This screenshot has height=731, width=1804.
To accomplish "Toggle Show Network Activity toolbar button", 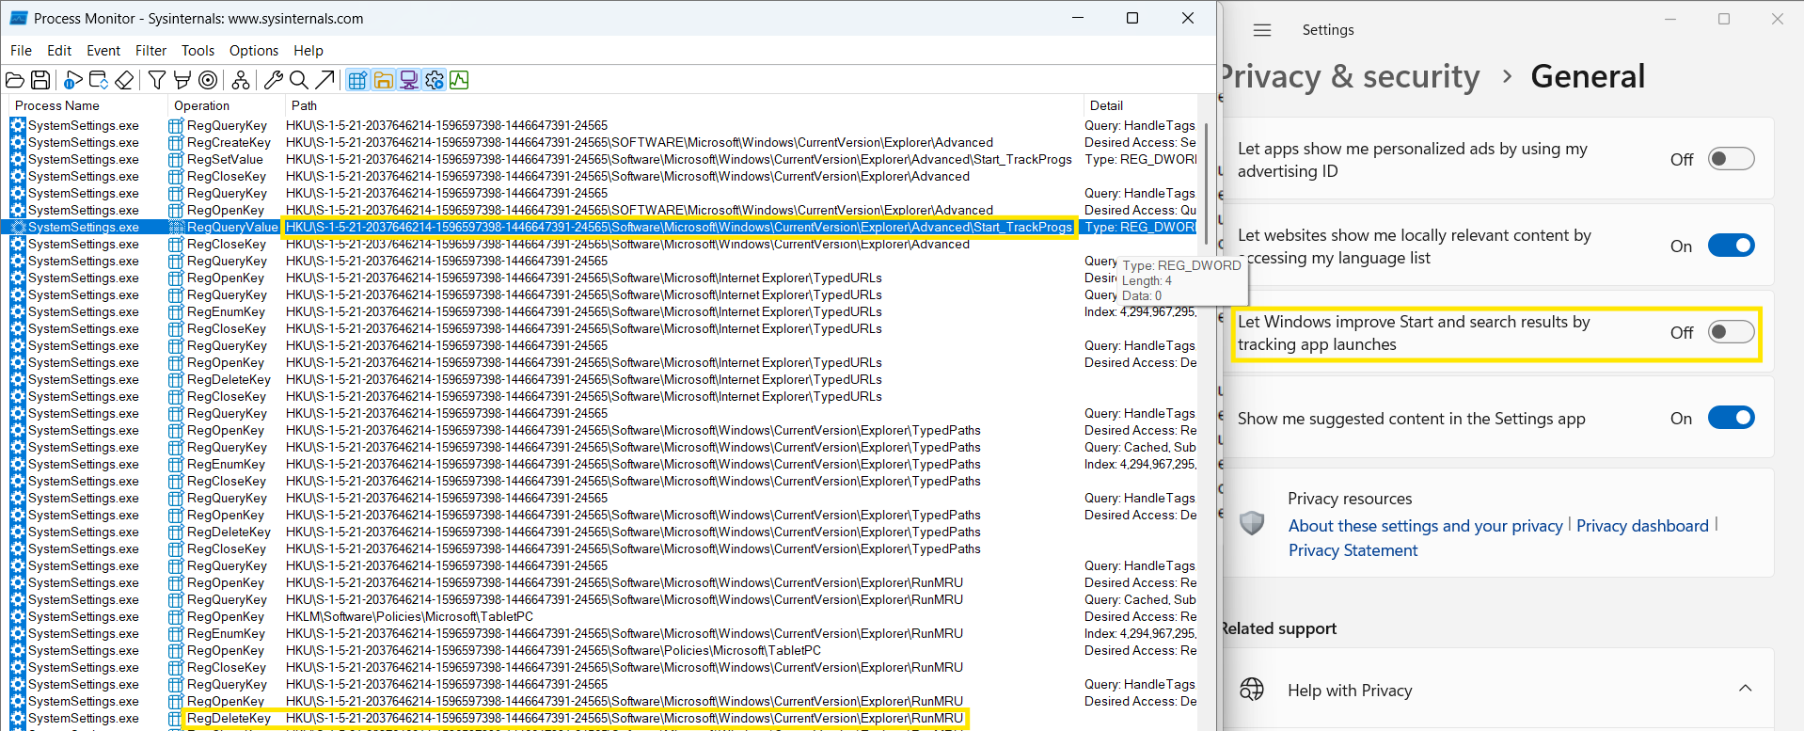I will pos(408,80).
